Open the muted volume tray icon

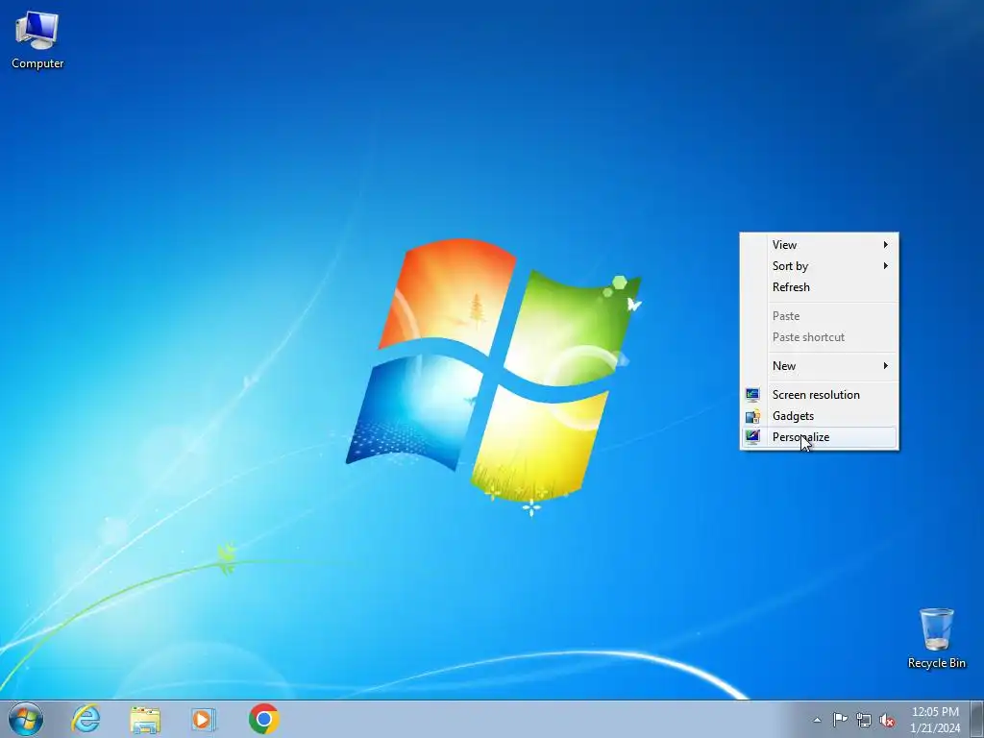(x=887, y=720)
